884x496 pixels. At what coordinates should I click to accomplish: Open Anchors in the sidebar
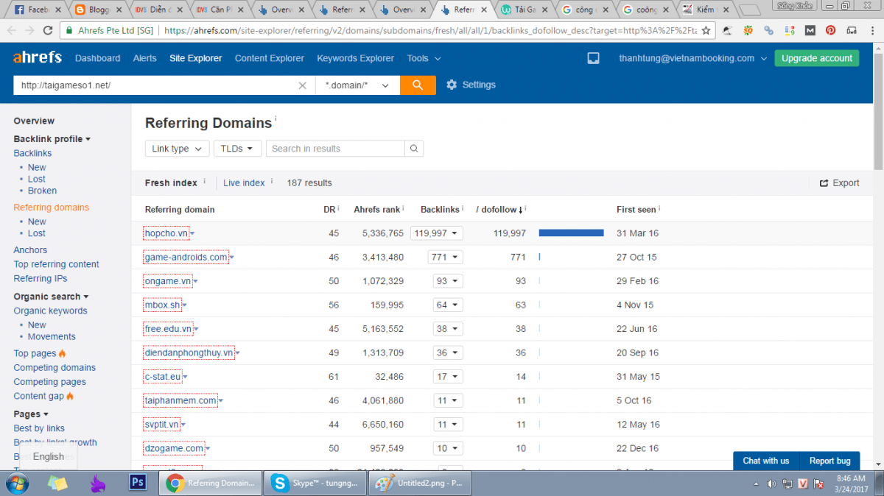[30, 250]
